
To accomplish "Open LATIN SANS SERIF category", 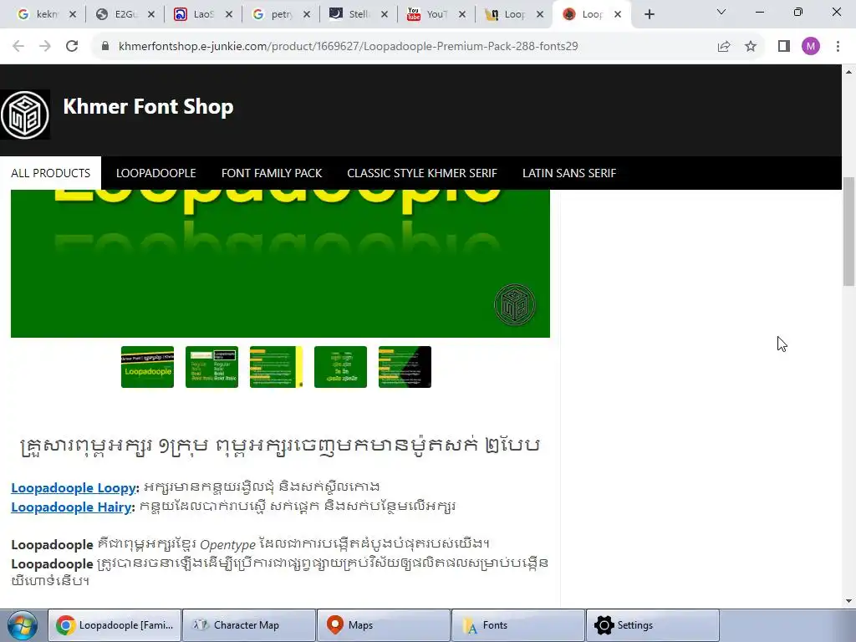I will (x=568, y=173).
